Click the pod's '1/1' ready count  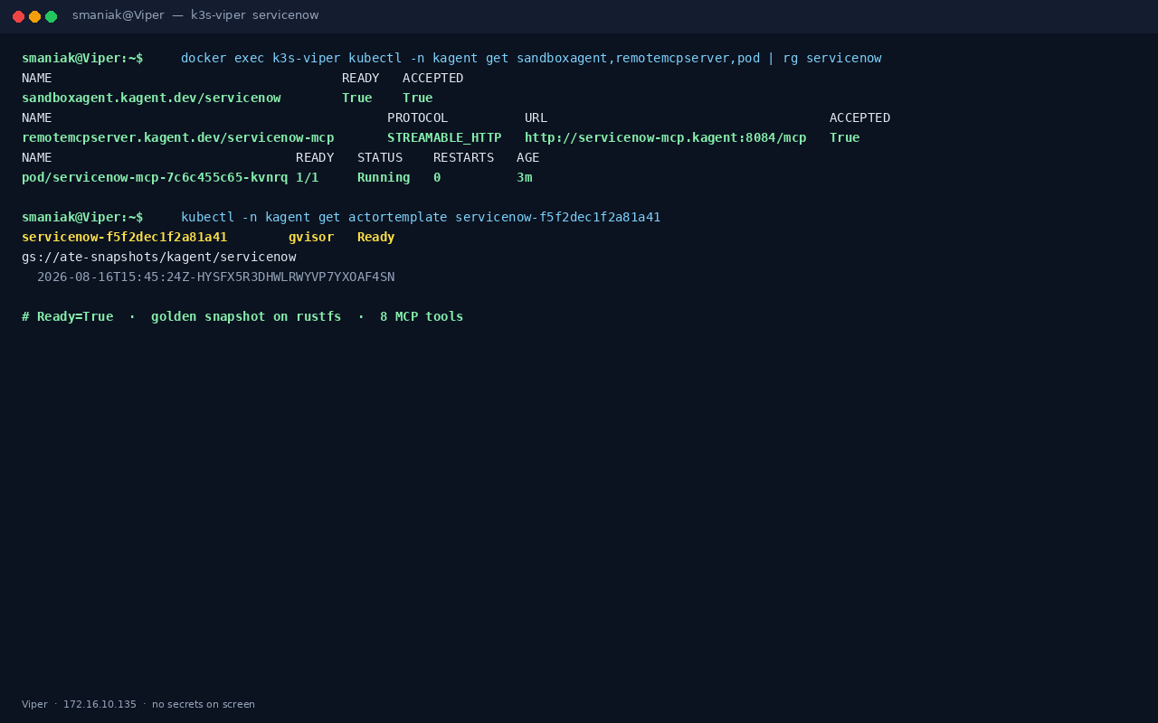coord(308,177)
